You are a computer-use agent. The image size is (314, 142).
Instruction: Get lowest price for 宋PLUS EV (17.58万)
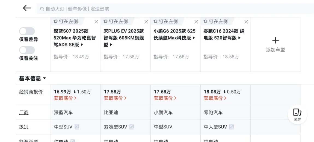(x=115, y=98)
